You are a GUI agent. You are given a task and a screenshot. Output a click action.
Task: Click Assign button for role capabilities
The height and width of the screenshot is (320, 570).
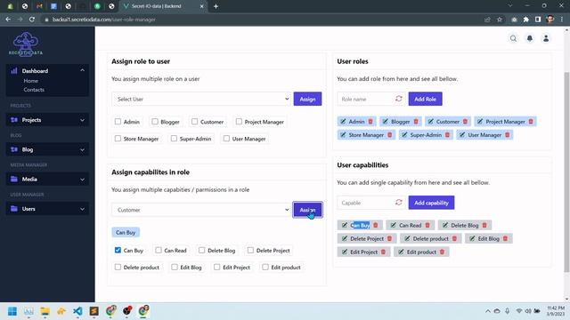tap(307, 210)
